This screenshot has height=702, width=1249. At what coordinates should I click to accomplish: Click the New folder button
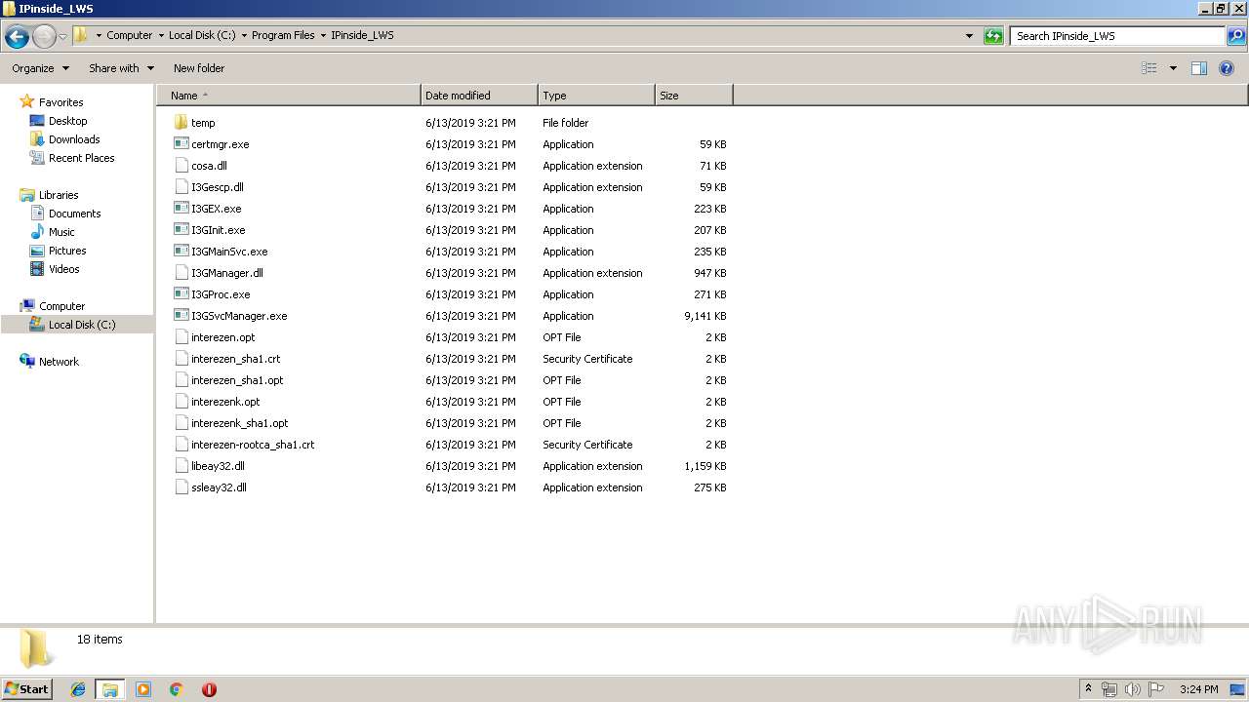[x=199, y=68]
